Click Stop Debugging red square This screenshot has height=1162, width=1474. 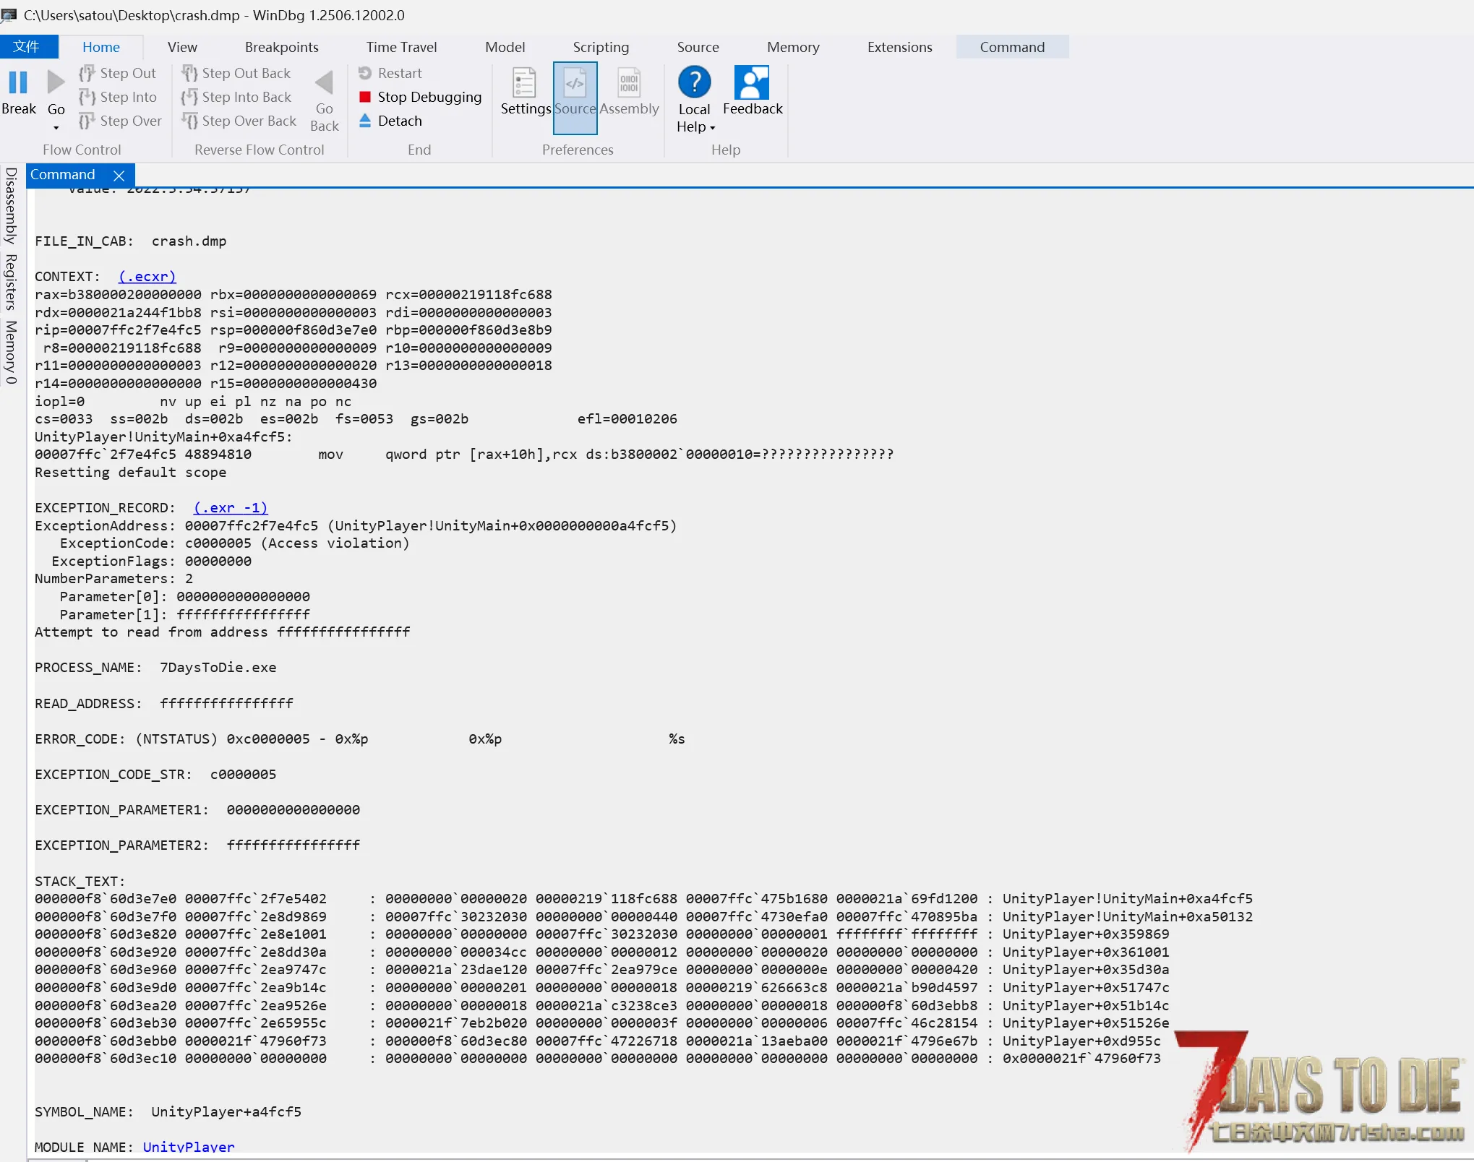(365, 97)
